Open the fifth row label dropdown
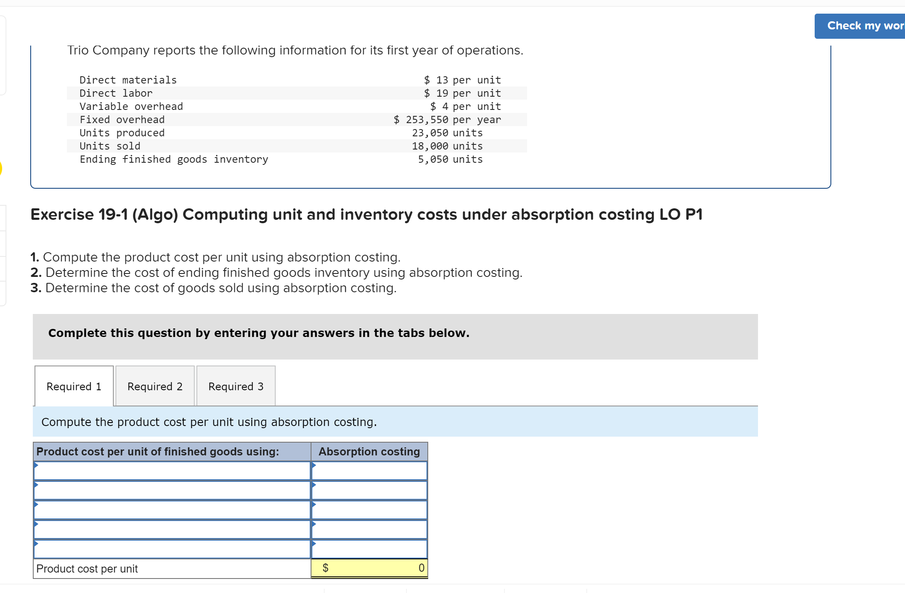 [x=170, y=549]
